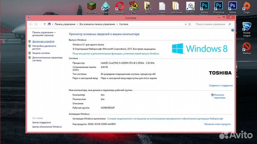This screenshot has height=144, width=257.
Task: Open the Photoshop CC desktop shortcut
Action: pyautogui.click(x=218, y=7)
